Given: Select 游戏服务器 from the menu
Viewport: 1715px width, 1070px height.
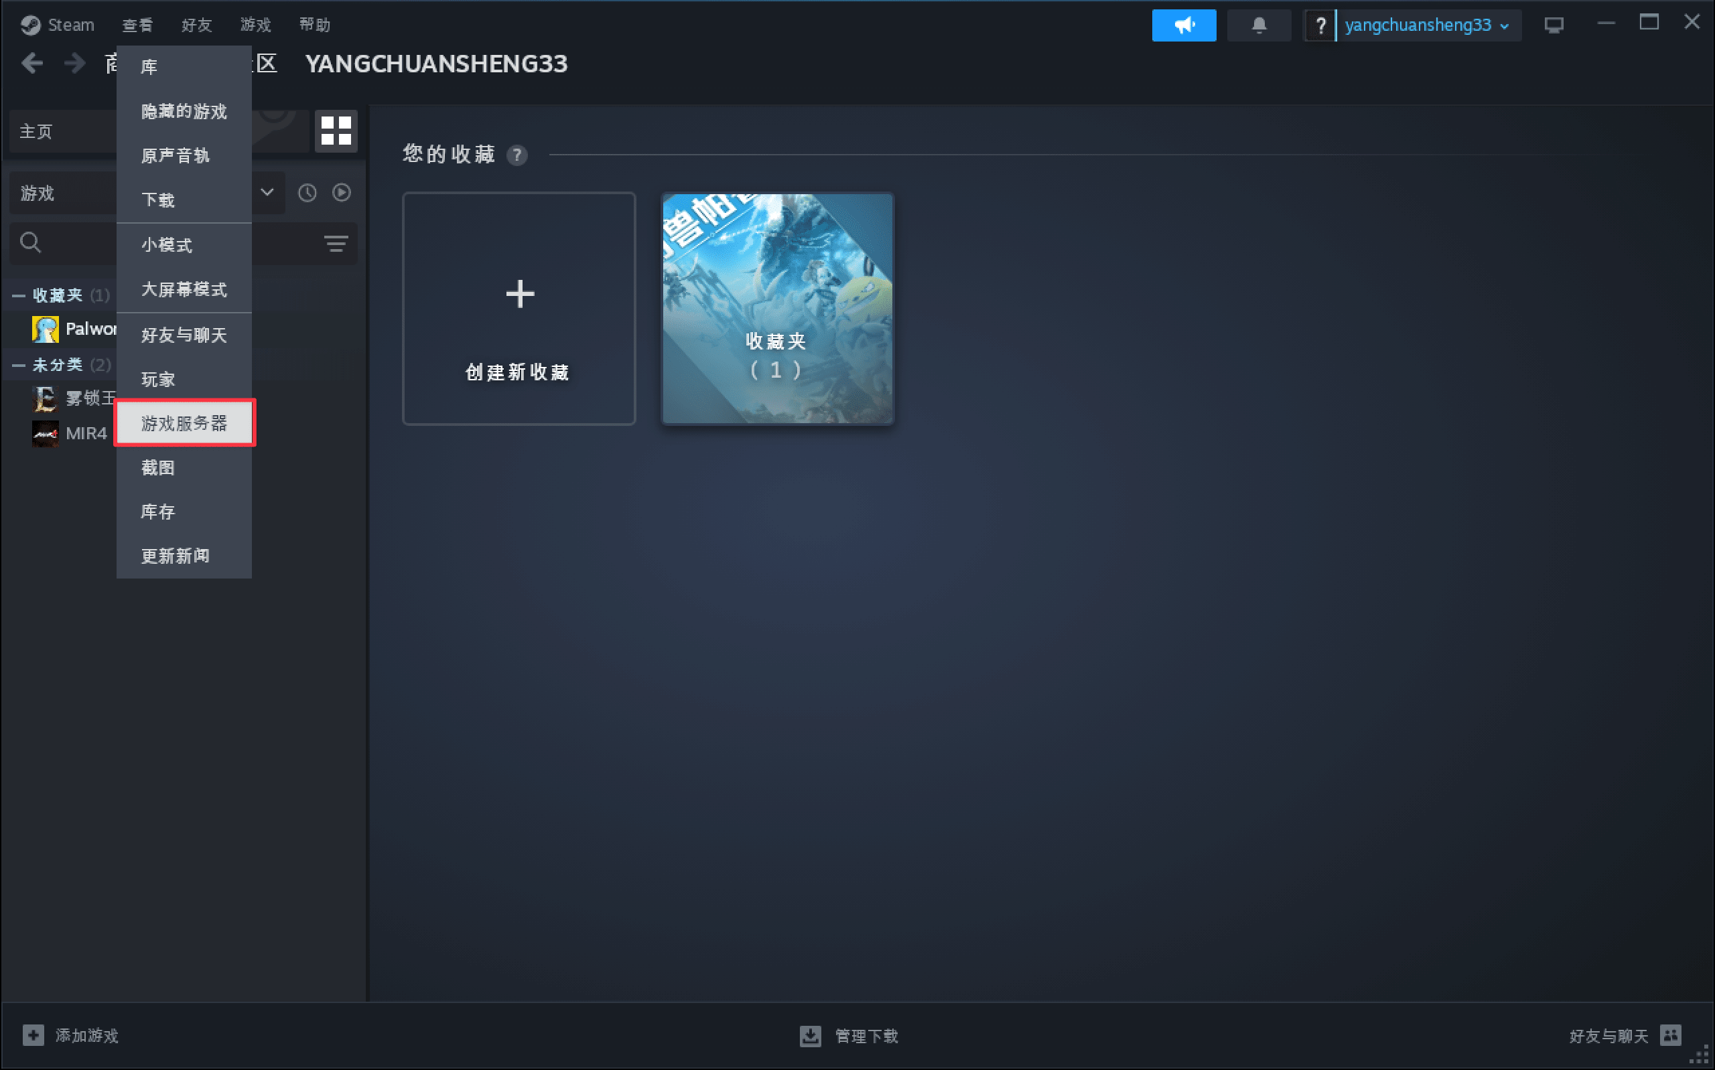Looking at the screenshot, I should coord(184,423).
